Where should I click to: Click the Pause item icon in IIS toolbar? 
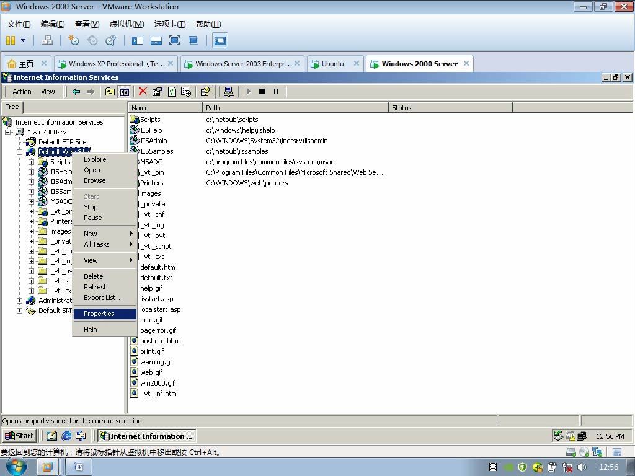[x=276, y=92]
